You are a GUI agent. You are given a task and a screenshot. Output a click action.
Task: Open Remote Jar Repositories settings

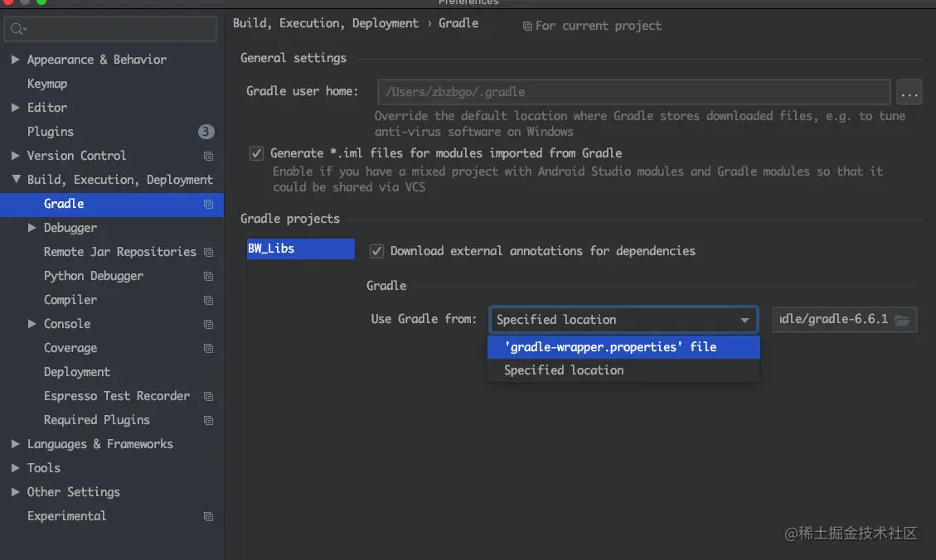120,252
